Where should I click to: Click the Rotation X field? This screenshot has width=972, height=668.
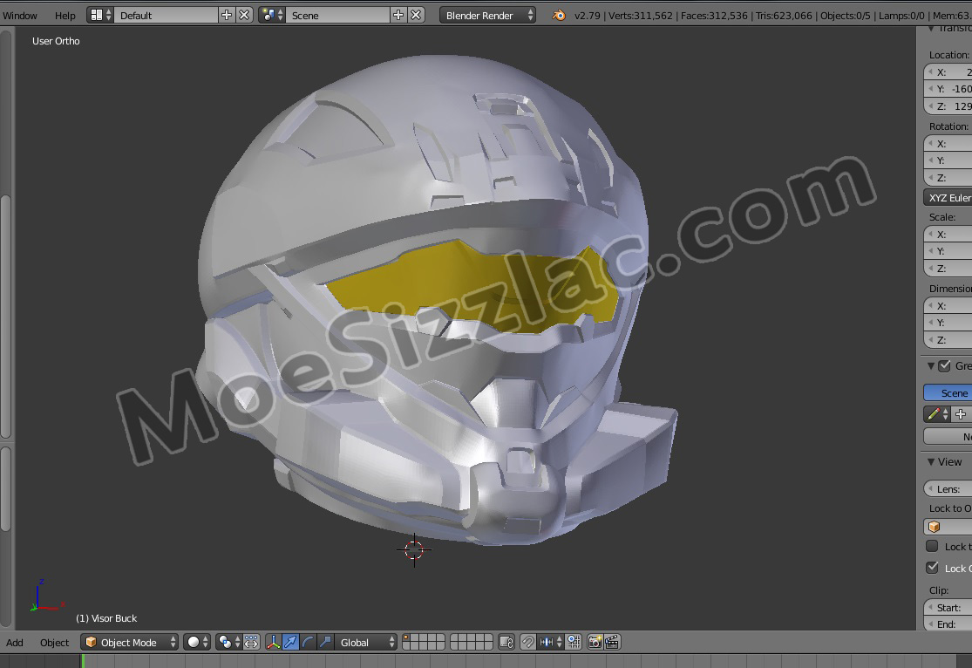(948, 143)
